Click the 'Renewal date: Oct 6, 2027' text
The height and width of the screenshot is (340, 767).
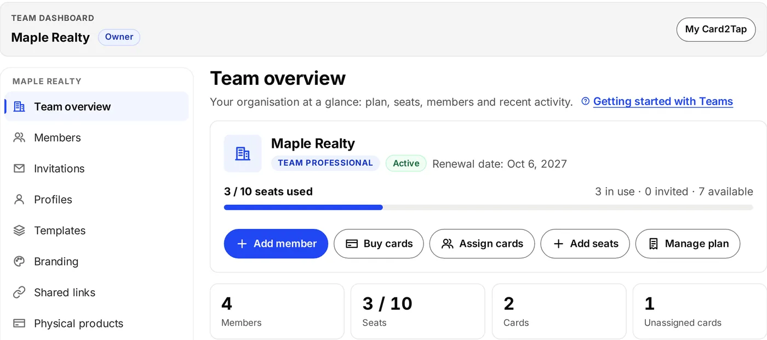coord(500,164)
